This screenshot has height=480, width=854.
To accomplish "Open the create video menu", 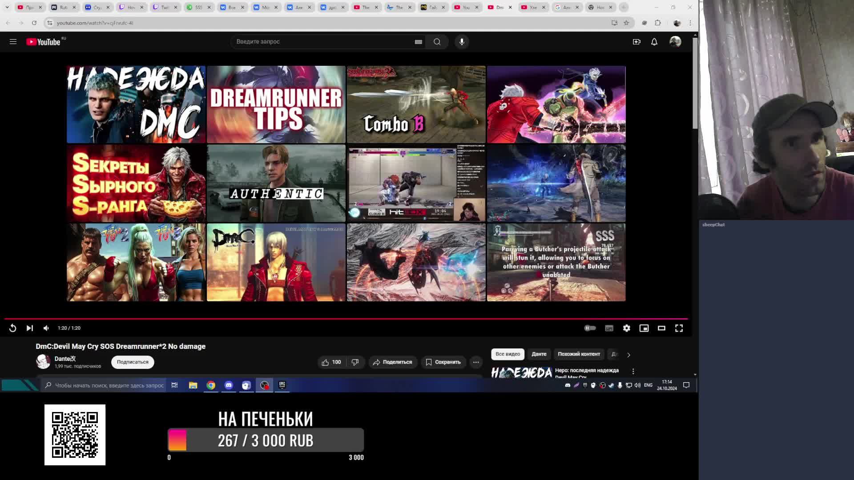I will click(x=636, y=42).
